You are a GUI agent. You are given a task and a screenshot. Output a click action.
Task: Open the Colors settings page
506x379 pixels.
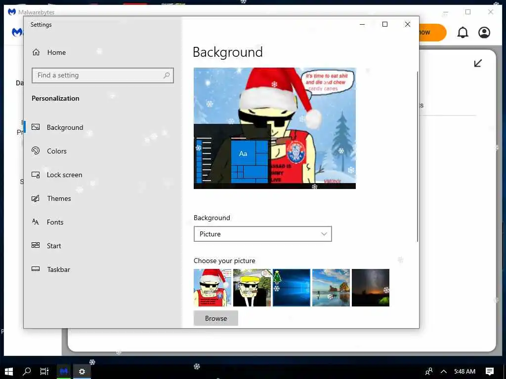(x=57, y=151)
